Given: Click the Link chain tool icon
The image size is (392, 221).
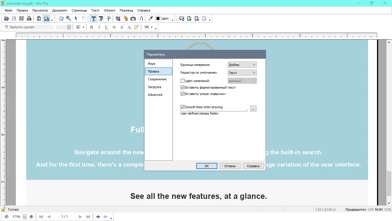Looking at the screenshot, I should (x=126, y=19).
